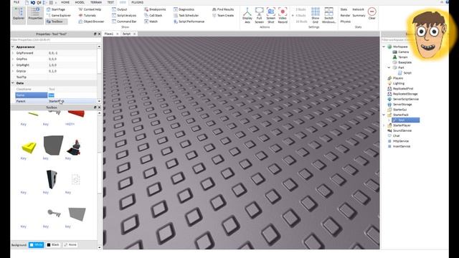Open the Watch window
This screenshot has height=258, width=459.
click(151, 21)
